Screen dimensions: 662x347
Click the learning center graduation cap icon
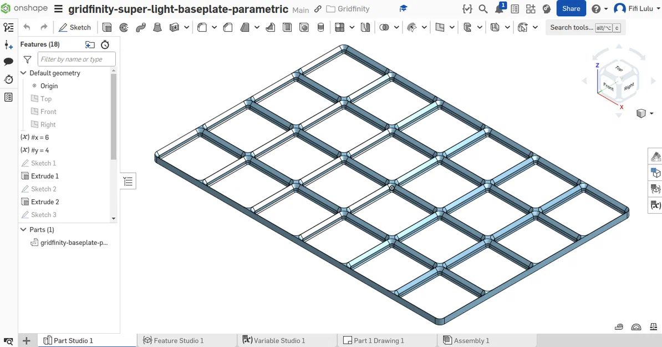tap(403, 8)
